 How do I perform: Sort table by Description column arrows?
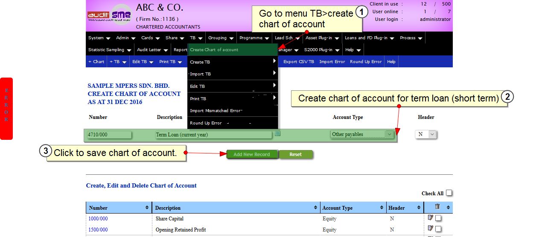315,208
